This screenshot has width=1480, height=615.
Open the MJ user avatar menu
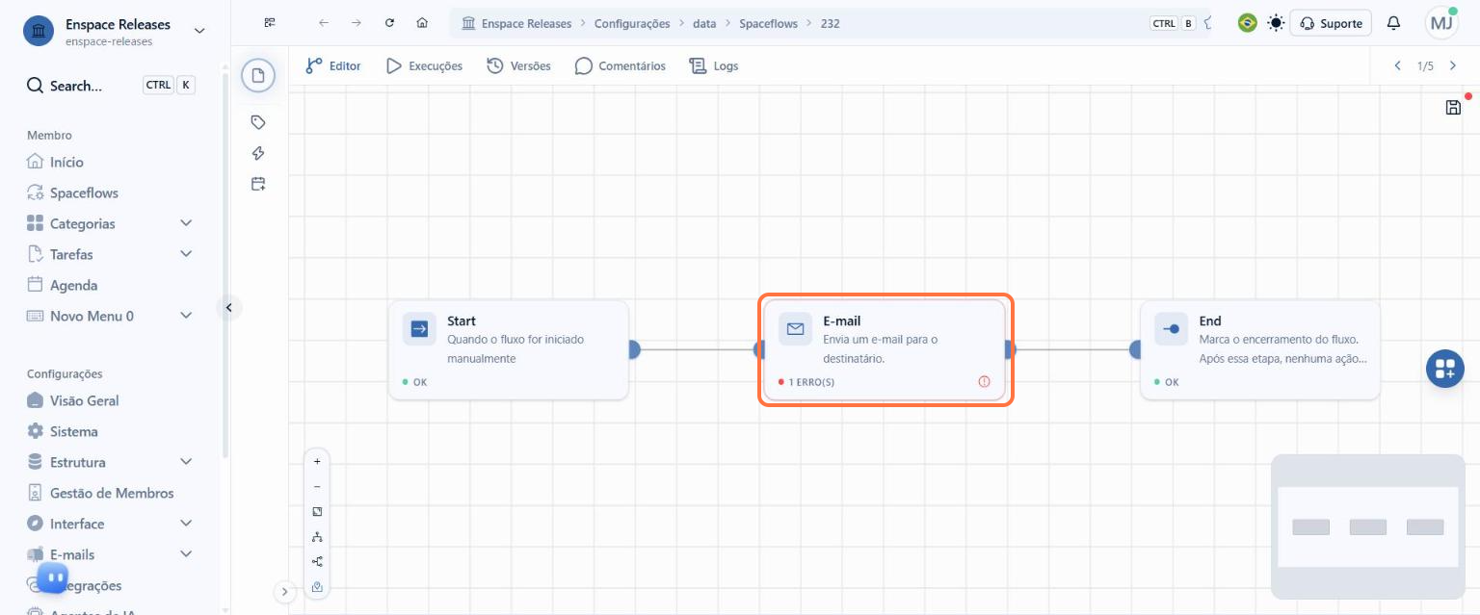[x=1441, y=23]
